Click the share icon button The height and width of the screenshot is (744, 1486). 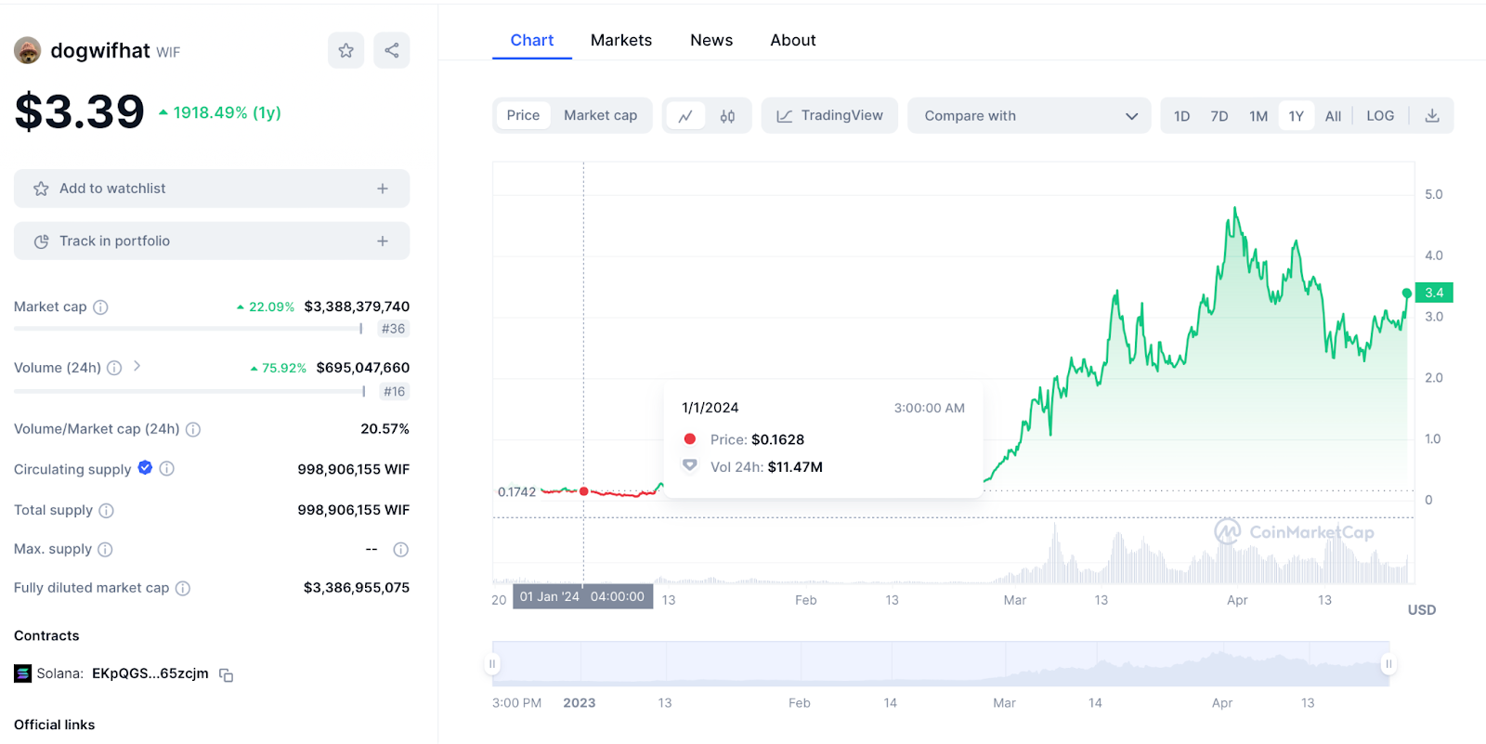point(392,50)
